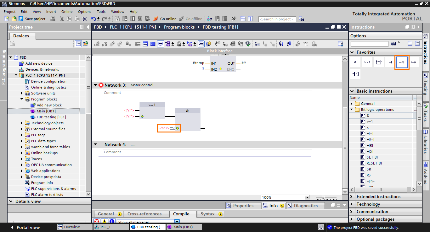Click the assignment [=] instruction in Favorites

click(355, 74)
